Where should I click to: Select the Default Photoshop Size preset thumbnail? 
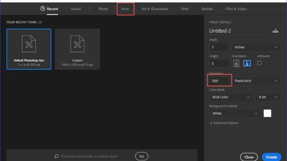(29, 49)
